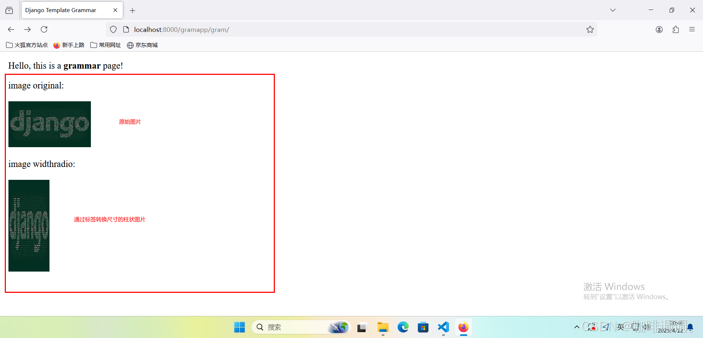This screenshot has width=703, height=338.
Task: Open 火狐官方站点 bookmark folder
Action: (x=27, y=45)
